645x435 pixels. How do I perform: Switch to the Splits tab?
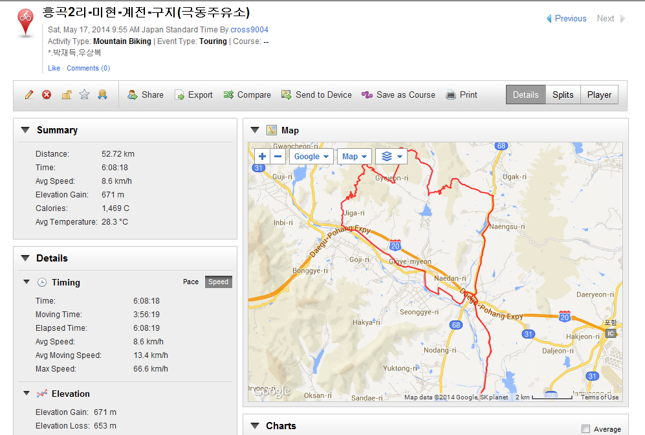point(563,95)
